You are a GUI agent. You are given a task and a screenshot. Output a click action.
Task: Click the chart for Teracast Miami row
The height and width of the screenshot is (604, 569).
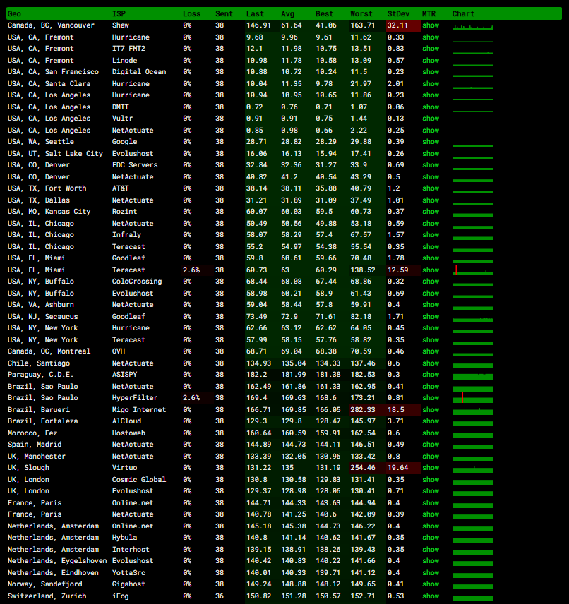click(x=472, y=270)
